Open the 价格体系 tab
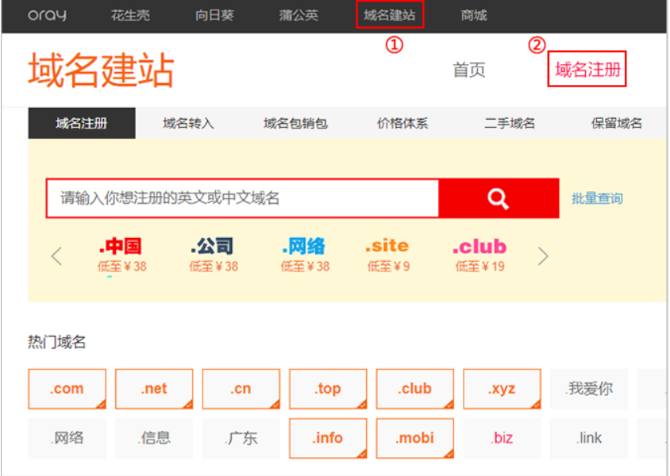 click(x=402, y=123)
